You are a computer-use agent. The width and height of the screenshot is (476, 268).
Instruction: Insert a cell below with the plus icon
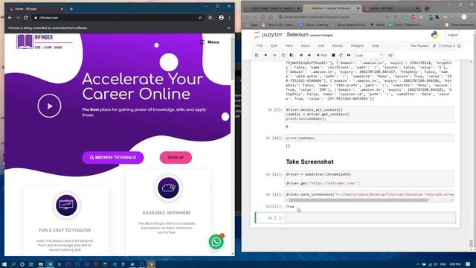coord(266,55)
